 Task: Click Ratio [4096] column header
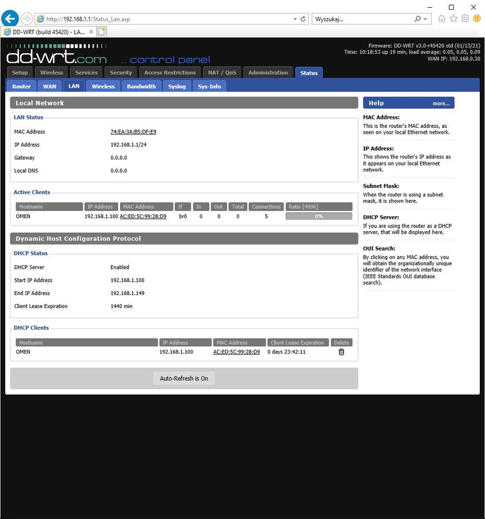click(319, 206)
